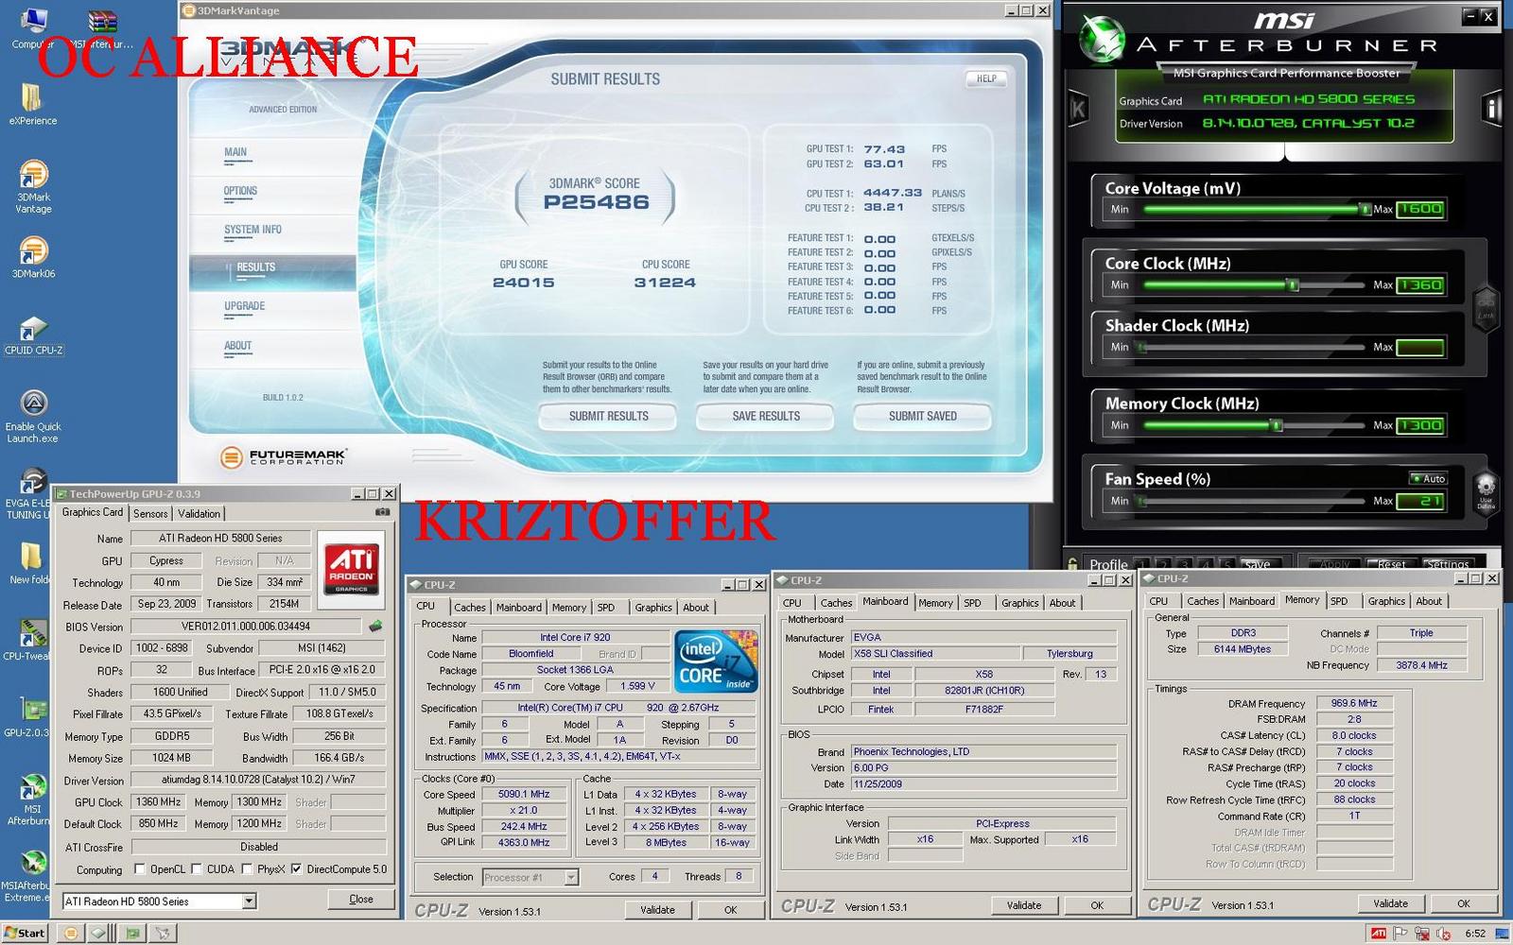Click Close button in GPU-Z window
The height and width of the screenshot is (945, 1513).
pyautogui.click(x=360, y=899)
